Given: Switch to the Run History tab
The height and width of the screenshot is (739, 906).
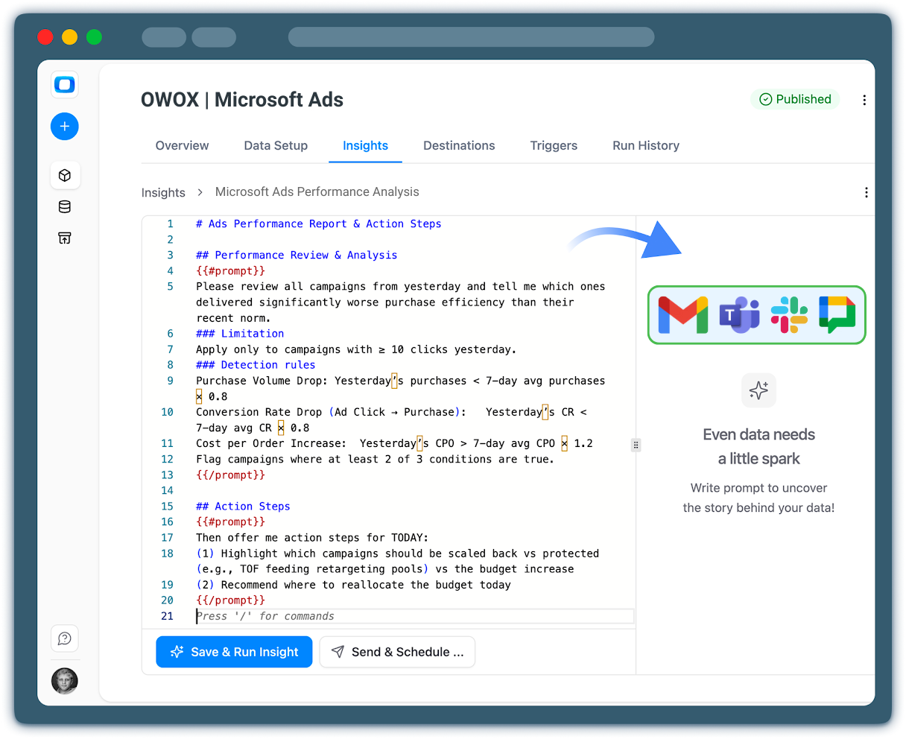Looking at the screenshot, I should pos(645,145).
